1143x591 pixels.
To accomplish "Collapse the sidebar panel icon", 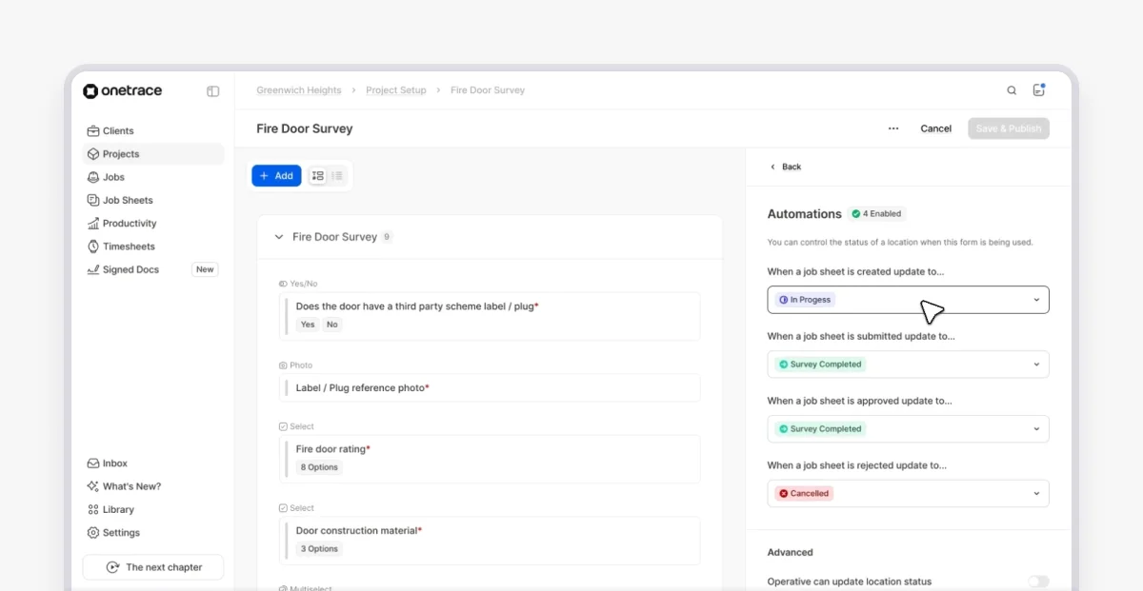I will 213,91.
